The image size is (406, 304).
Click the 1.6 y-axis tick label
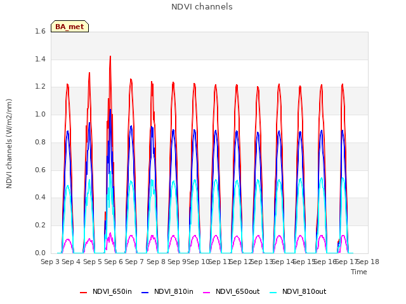(40, 31)
